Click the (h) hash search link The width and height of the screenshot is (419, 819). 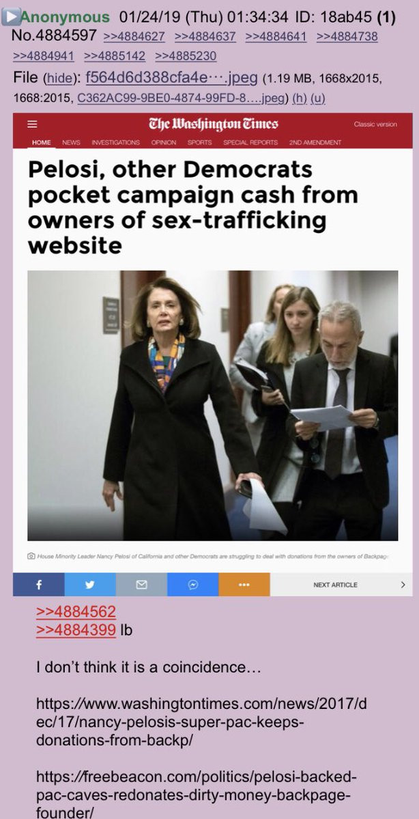(x=300, y=98)
